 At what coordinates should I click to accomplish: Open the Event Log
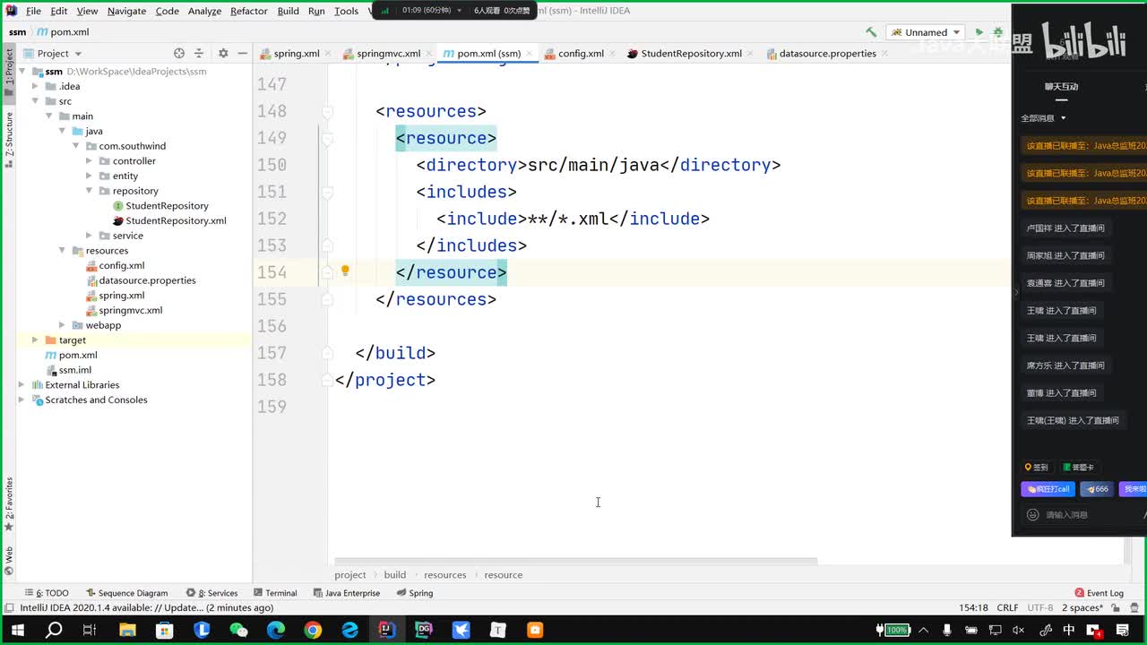pos(1100,593)
